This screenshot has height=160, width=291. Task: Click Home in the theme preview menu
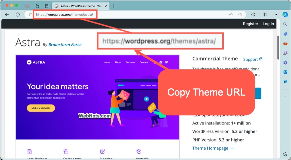[107, 62]
